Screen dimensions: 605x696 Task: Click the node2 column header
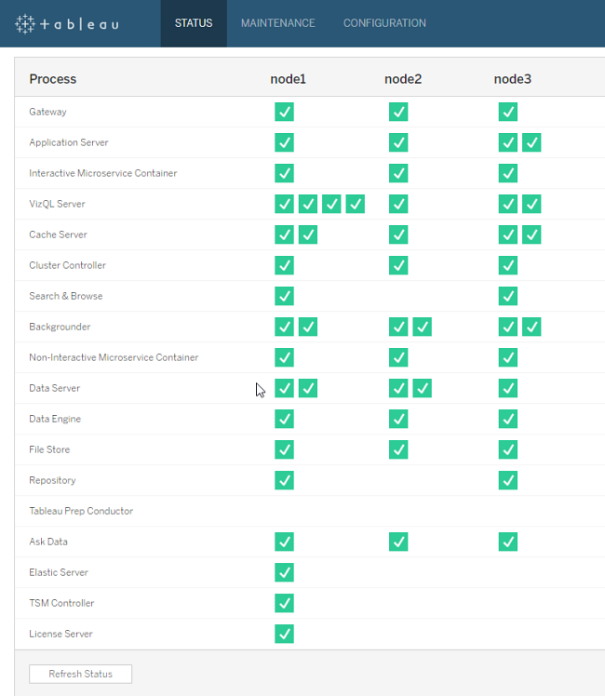[402, 79]
